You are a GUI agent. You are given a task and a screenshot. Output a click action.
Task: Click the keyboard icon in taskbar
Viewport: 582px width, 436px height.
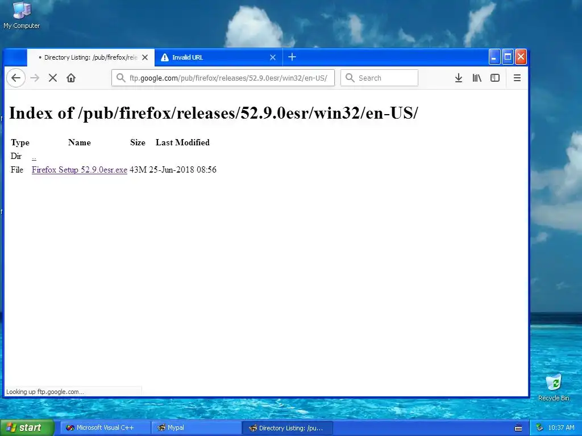(518, 428)
